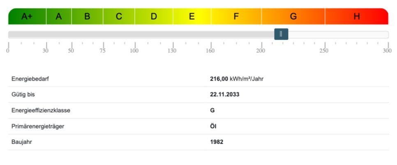Select the red H energy class segment
The width and height of the screenshot is (397, 165).
[357, 16]
